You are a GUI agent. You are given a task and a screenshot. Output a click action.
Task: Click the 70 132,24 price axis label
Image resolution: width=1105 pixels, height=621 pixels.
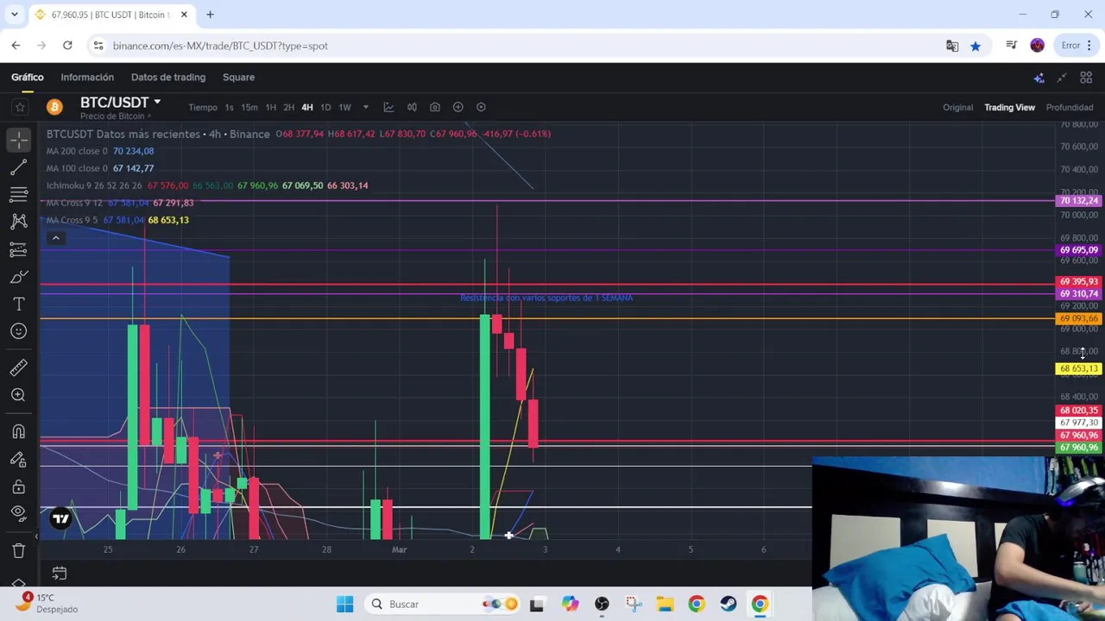(1078, 201)
